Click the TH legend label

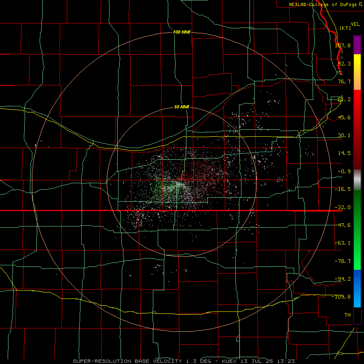pos(347,315)
